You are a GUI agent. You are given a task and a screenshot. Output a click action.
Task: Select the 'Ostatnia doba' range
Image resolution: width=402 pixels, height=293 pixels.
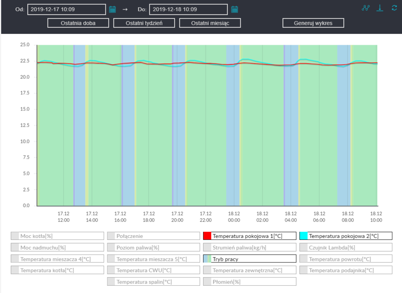(x=78, y=23)
